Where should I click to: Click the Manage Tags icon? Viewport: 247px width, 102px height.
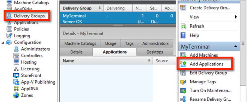(183, 82)
